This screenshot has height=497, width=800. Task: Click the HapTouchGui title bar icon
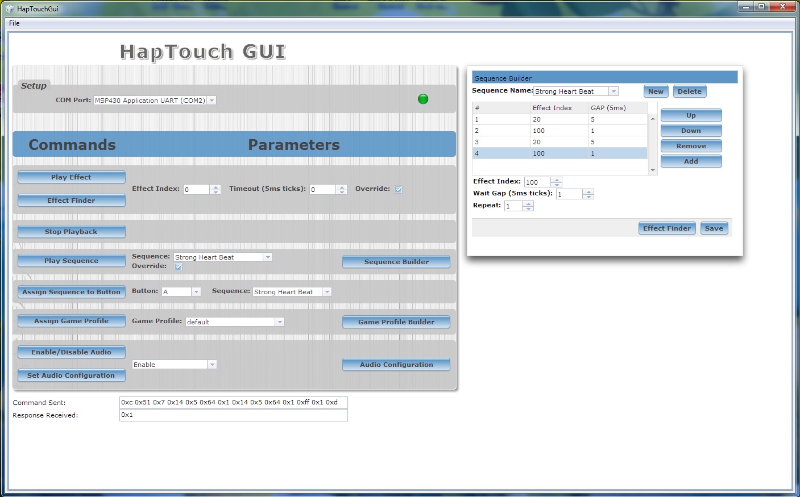click(x=10, y=9)
